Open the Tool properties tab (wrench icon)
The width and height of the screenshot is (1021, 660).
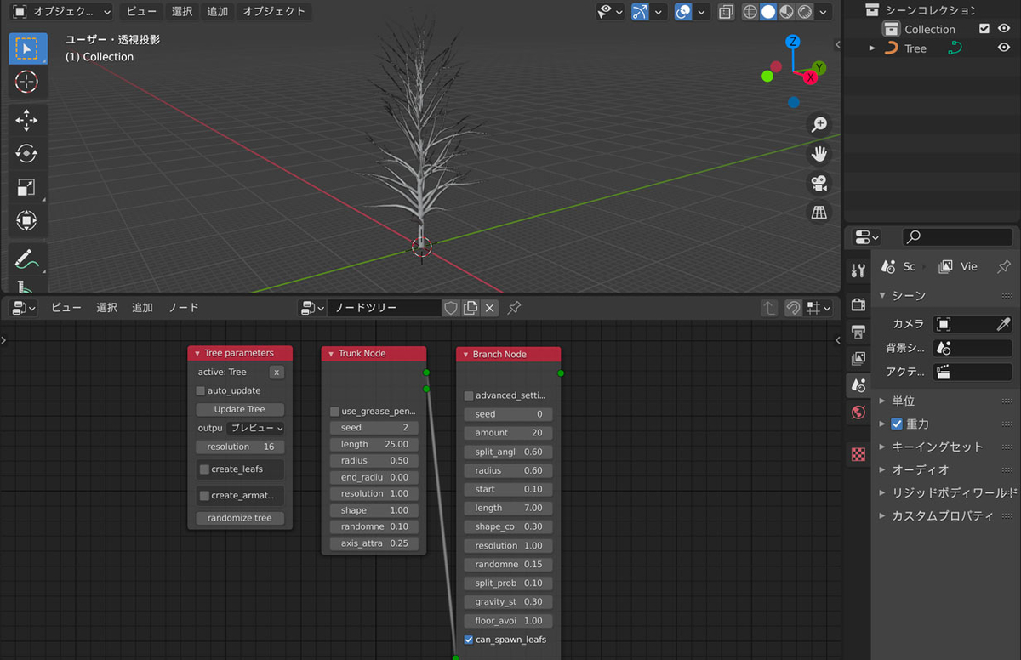pos(858,270)
